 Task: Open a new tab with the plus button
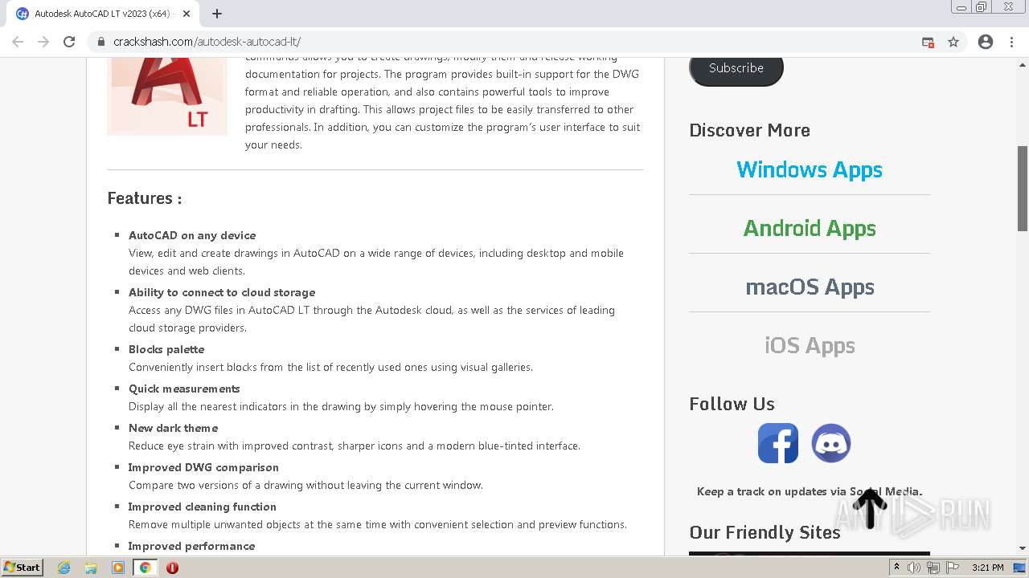(217, 14)
